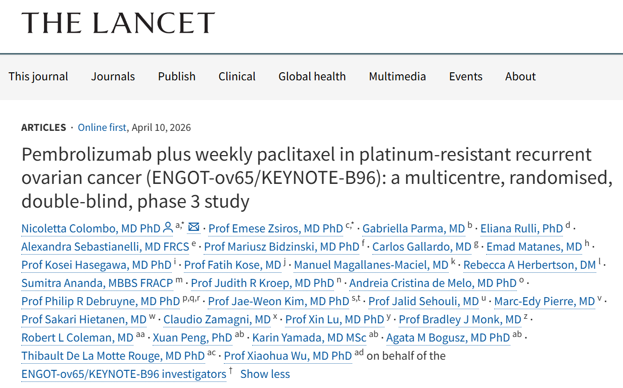Open the About menu
The width and height of the screenshot is (623, 388).
[x=520, y=76]
